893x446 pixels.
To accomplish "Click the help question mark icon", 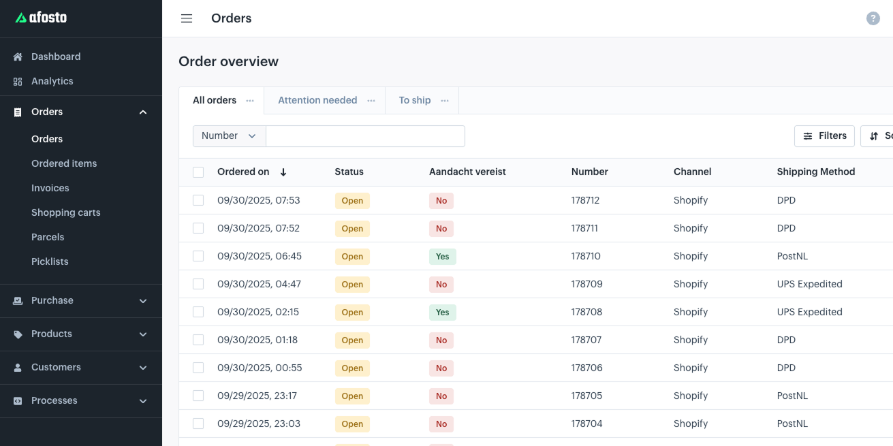I will click(x=873, y=18).
